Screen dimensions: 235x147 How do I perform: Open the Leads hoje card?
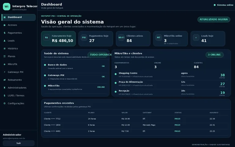(208, 39)
